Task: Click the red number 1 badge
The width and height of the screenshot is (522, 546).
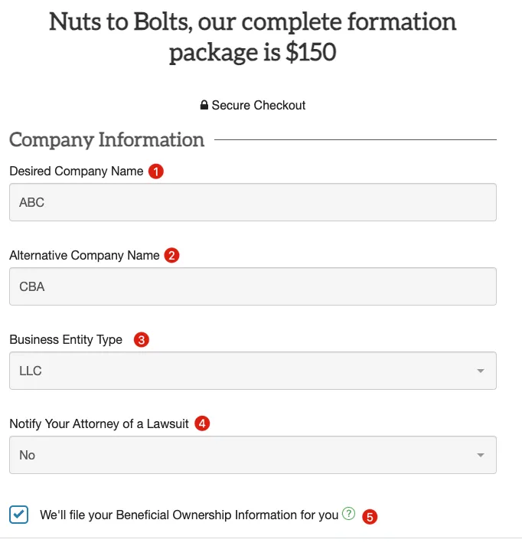Action: (x=156, y=172)
